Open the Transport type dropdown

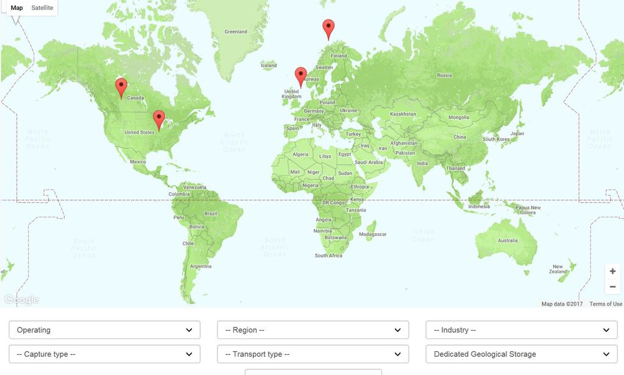coord(313,354)
